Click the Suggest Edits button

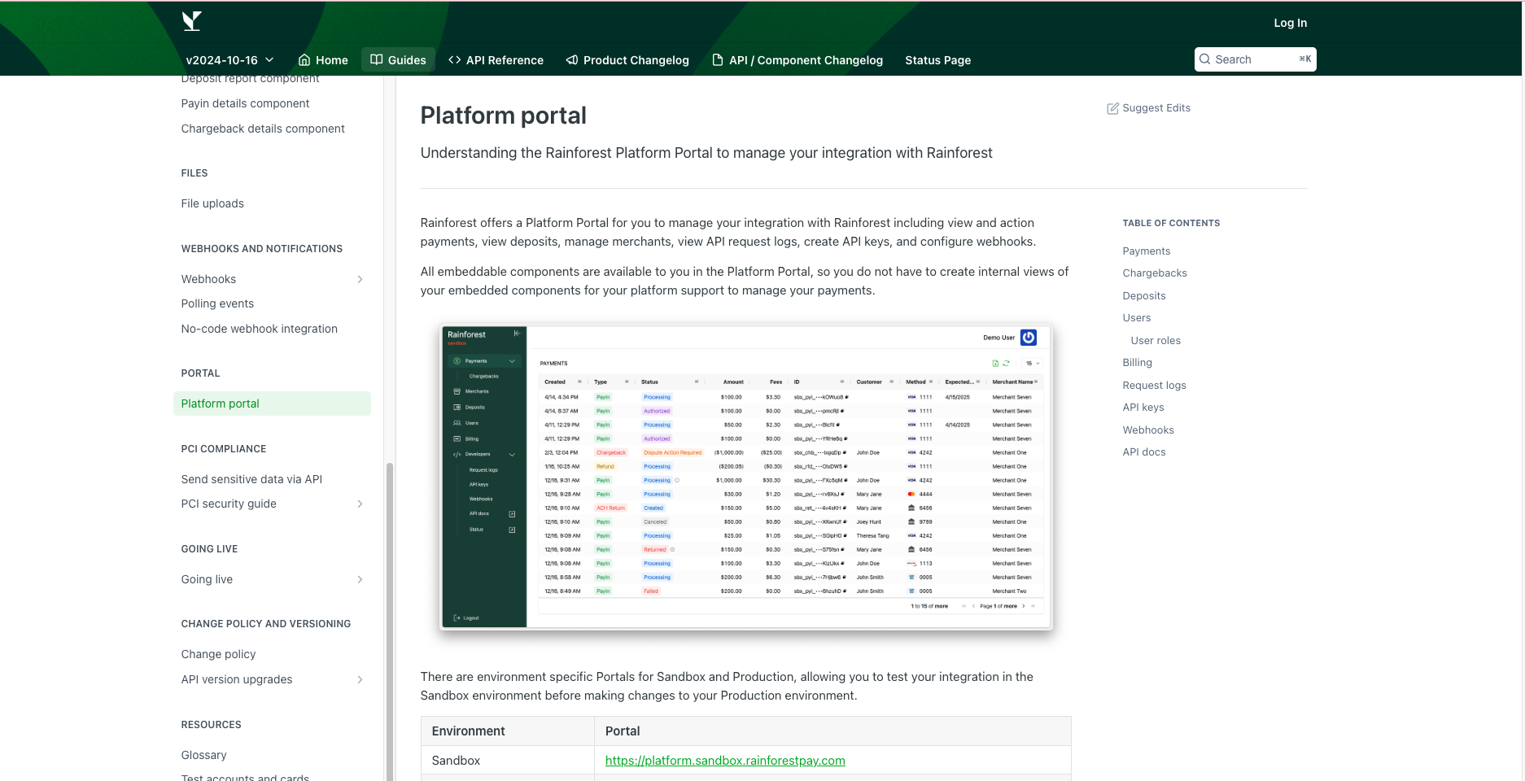[1148, 107]
